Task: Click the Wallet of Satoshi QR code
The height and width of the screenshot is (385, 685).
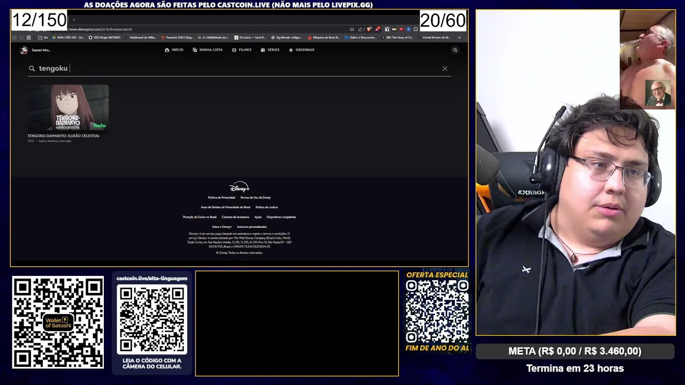Action: 58,322
